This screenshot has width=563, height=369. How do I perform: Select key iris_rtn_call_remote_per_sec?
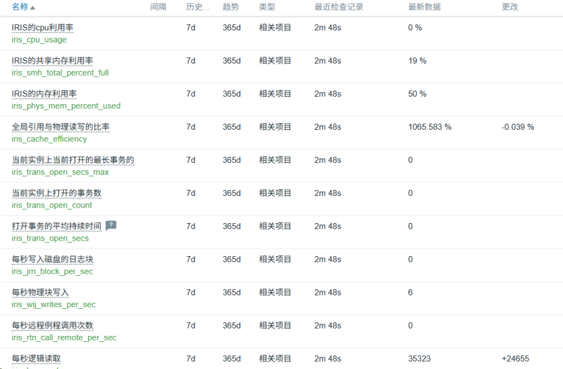[64, 337]
